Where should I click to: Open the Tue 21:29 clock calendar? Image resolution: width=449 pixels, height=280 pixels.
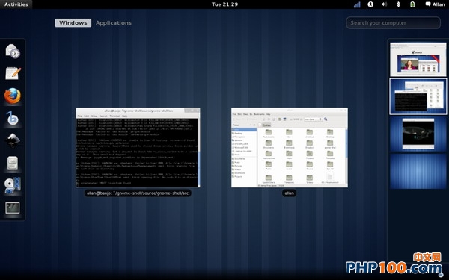click(x=224, y=4)
